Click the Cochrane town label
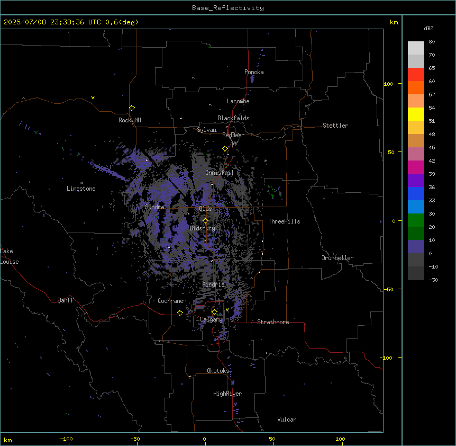 tap(170, 301)
